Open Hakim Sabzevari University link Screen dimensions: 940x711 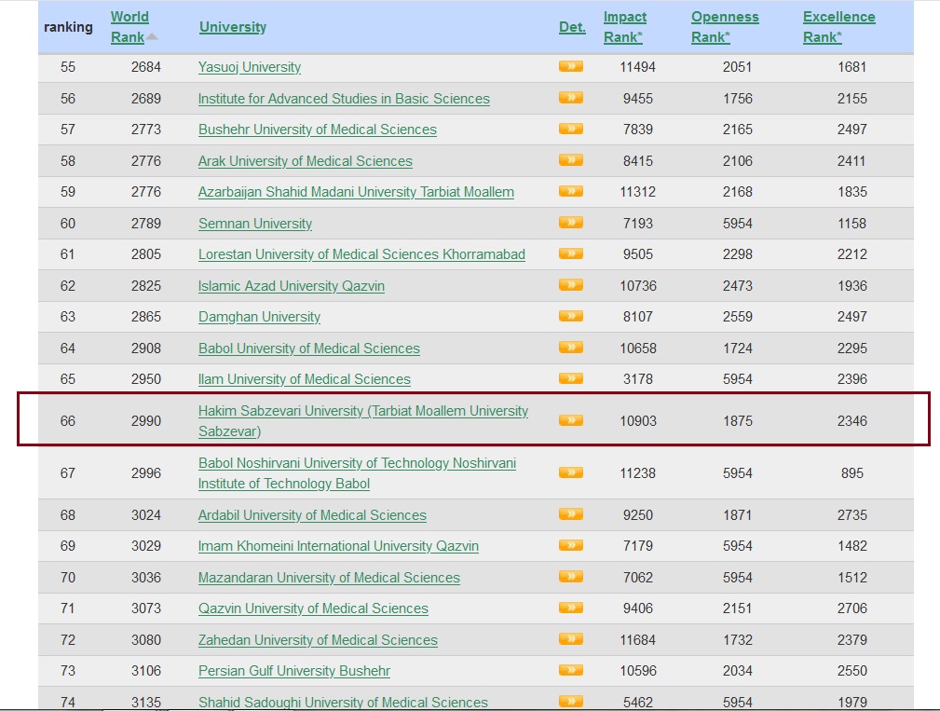(362, 421)
